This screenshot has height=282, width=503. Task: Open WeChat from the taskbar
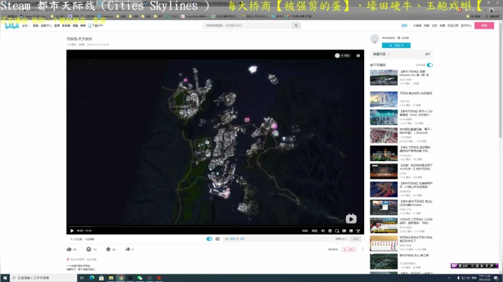coord(140,278)
